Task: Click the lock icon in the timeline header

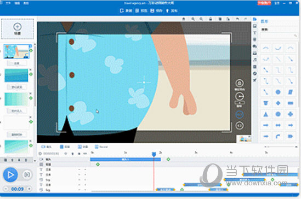Action: point(72,154)
